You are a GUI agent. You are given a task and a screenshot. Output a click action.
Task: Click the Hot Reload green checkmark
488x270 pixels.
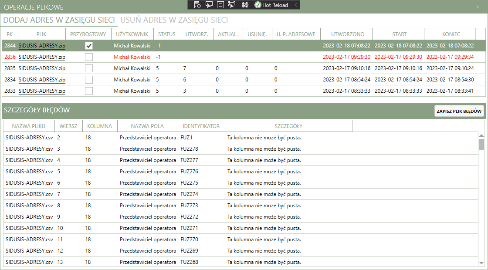click(x=258, y=5)
